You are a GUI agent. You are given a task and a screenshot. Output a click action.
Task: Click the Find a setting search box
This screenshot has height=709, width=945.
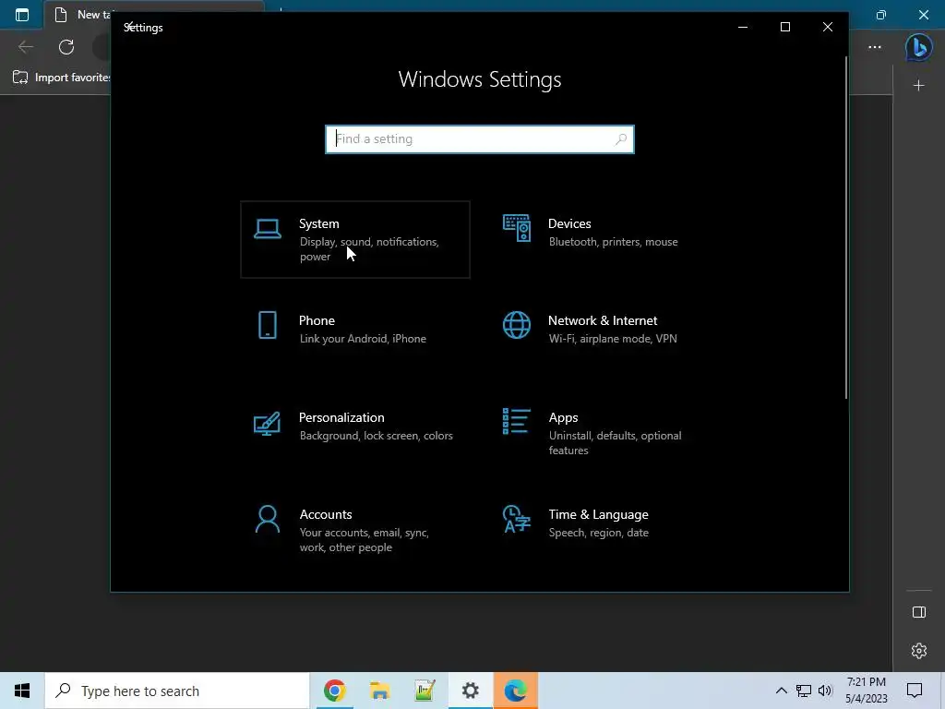(480, 139)
